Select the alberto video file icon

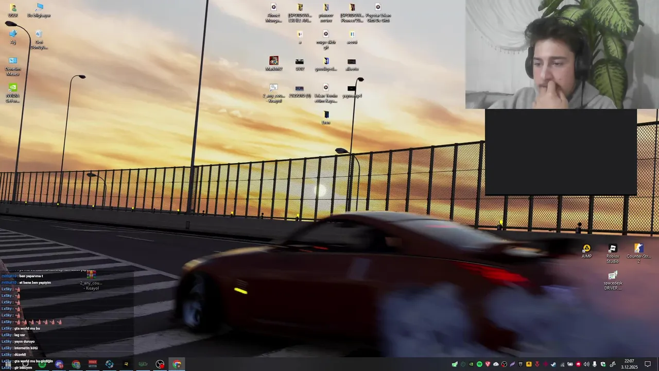352,64
